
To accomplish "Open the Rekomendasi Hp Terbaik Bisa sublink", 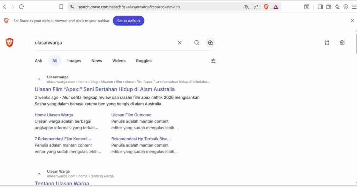I will 141,139.
